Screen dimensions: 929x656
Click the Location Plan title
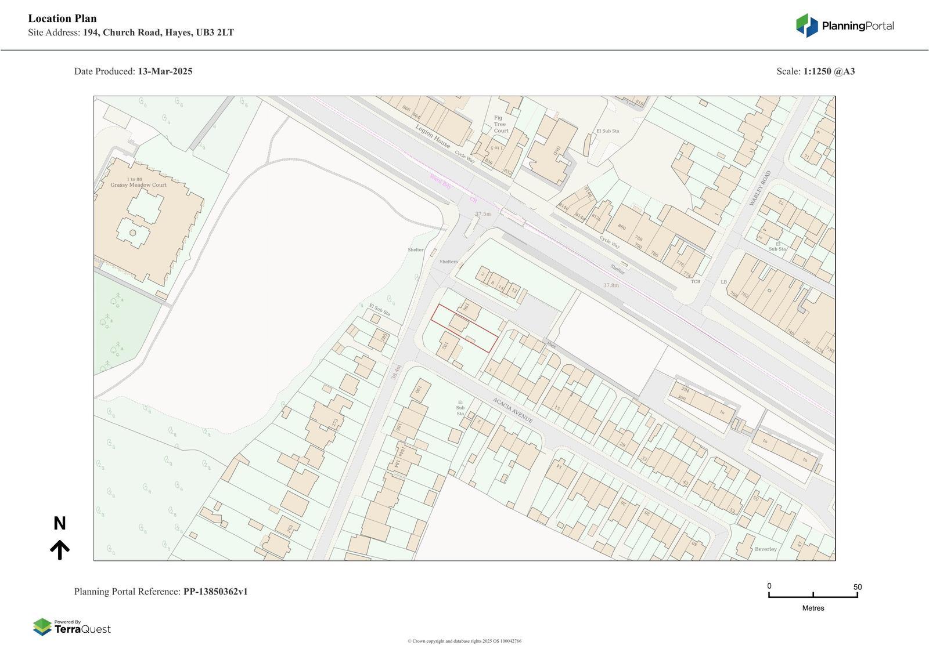coord(62,19)
